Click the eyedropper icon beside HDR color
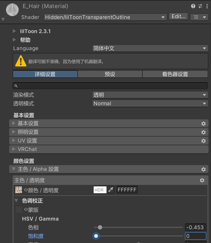Image resolution: width=211 pixels, height=243 pixels. click(x=111, y=190)
